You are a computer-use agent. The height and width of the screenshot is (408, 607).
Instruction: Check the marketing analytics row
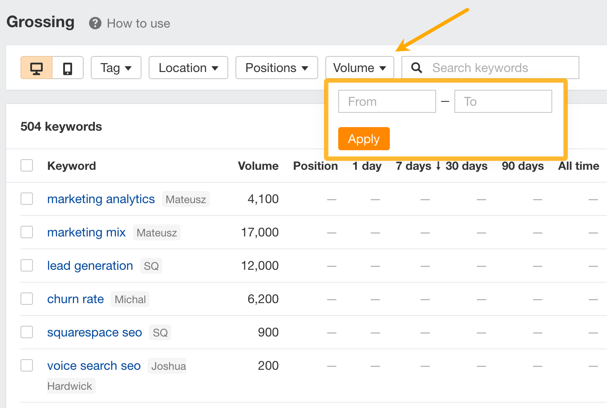[x=27, y=199]
